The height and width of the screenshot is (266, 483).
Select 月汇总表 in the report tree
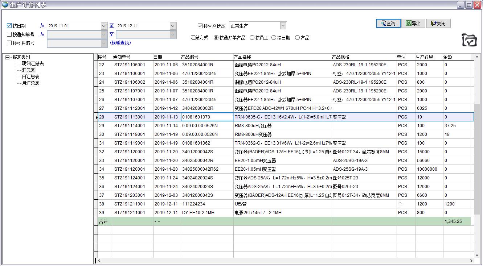click(30, 83)
